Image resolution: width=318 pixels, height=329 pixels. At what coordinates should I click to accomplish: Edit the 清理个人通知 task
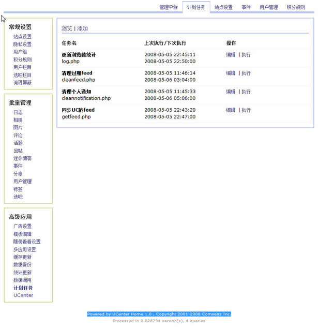click(x=231, y=92)
